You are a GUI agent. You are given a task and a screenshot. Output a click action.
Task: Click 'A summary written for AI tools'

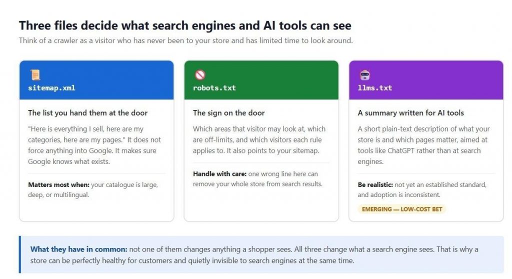click(411, 113)
